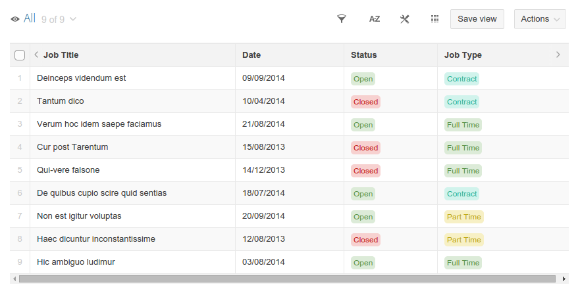Viewport: 578px width, 293px height.
Task: Click the Full Time tag for Cur post Tarentum
Action: (x=463, y=148)
